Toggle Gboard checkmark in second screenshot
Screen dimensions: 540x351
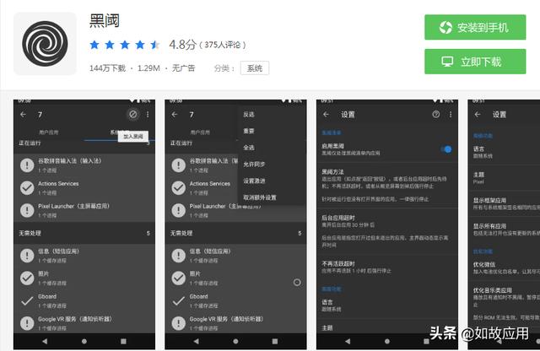(178, 300)
